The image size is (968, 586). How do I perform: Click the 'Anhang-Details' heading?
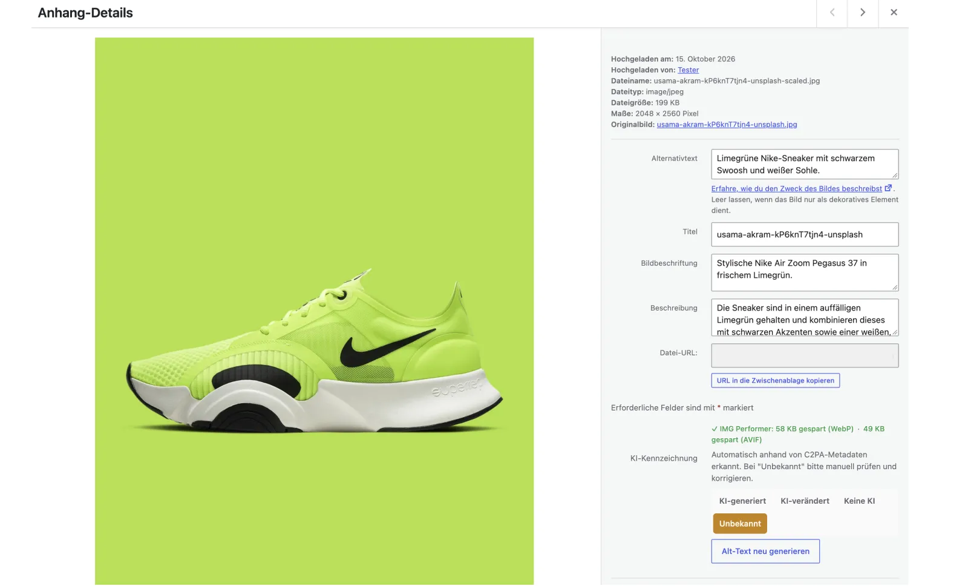(x=85, y=13)
